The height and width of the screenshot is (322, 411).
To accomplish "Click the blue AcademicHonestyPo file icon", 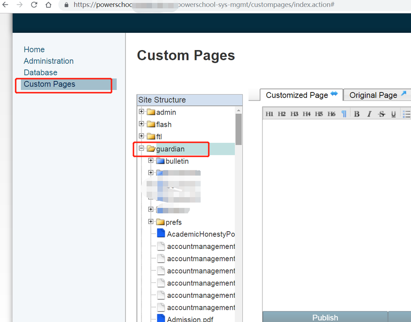I will click(x=161, y=233).
